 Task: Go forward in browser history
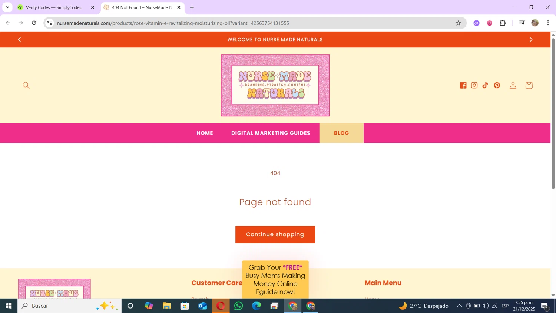tap(21, 23)
